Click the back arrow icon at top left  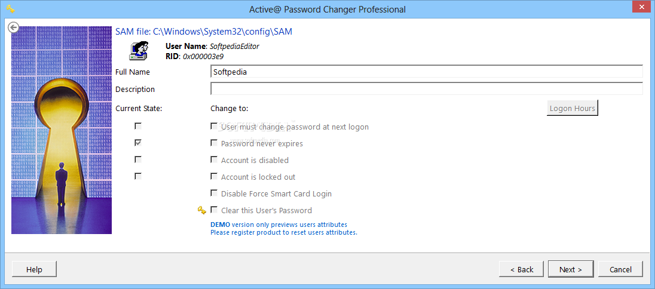[x=14, y=27]
